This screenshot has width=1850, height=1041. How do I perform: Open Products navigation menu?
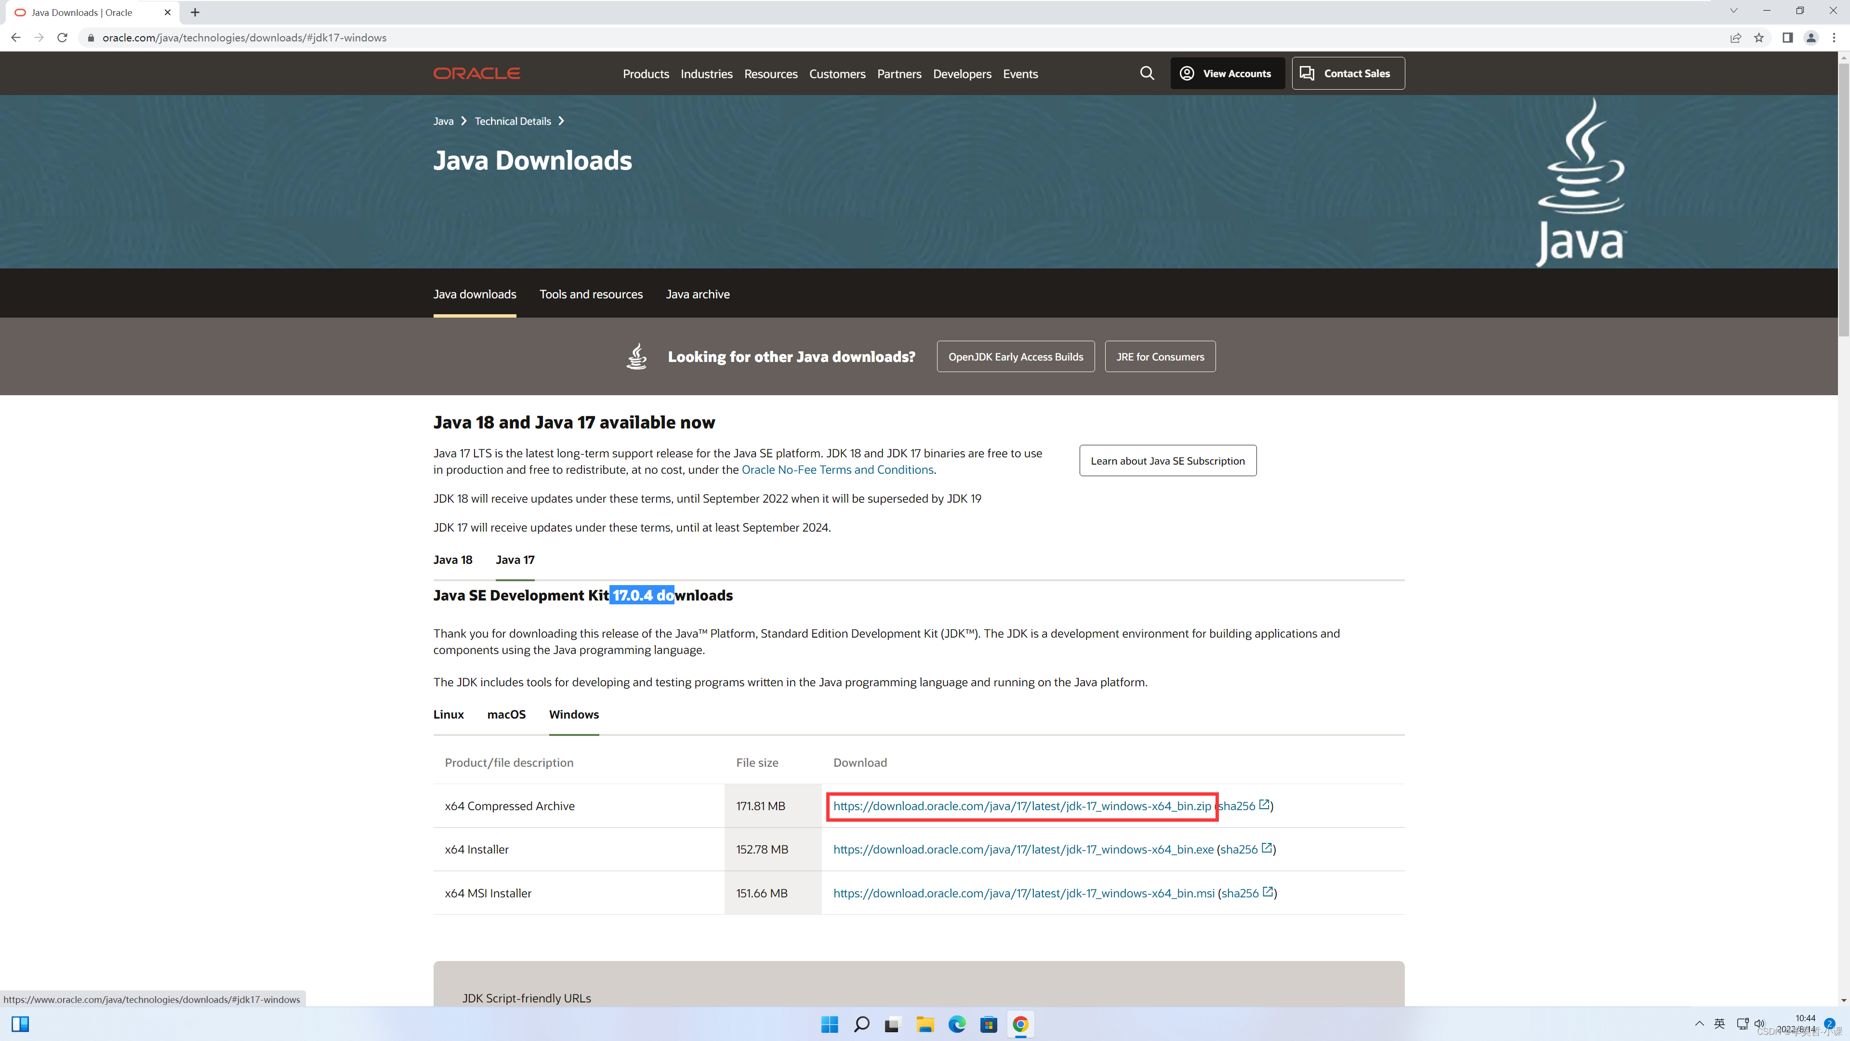[646, 74]
